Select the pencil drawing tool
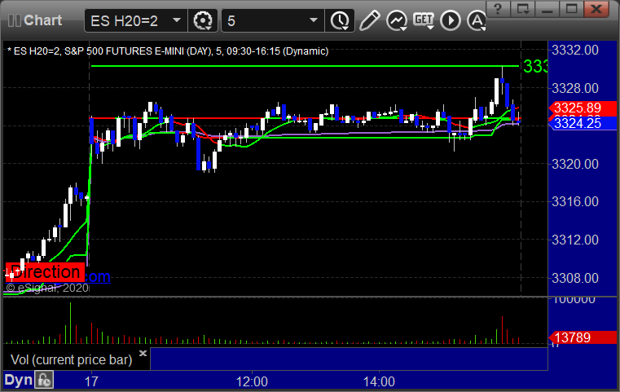The image size is (620, 392). click(x=369, y=20)
